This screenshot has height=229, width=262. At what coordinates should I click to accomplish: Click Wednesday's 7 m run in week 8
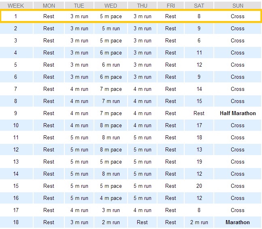[111, 101]
